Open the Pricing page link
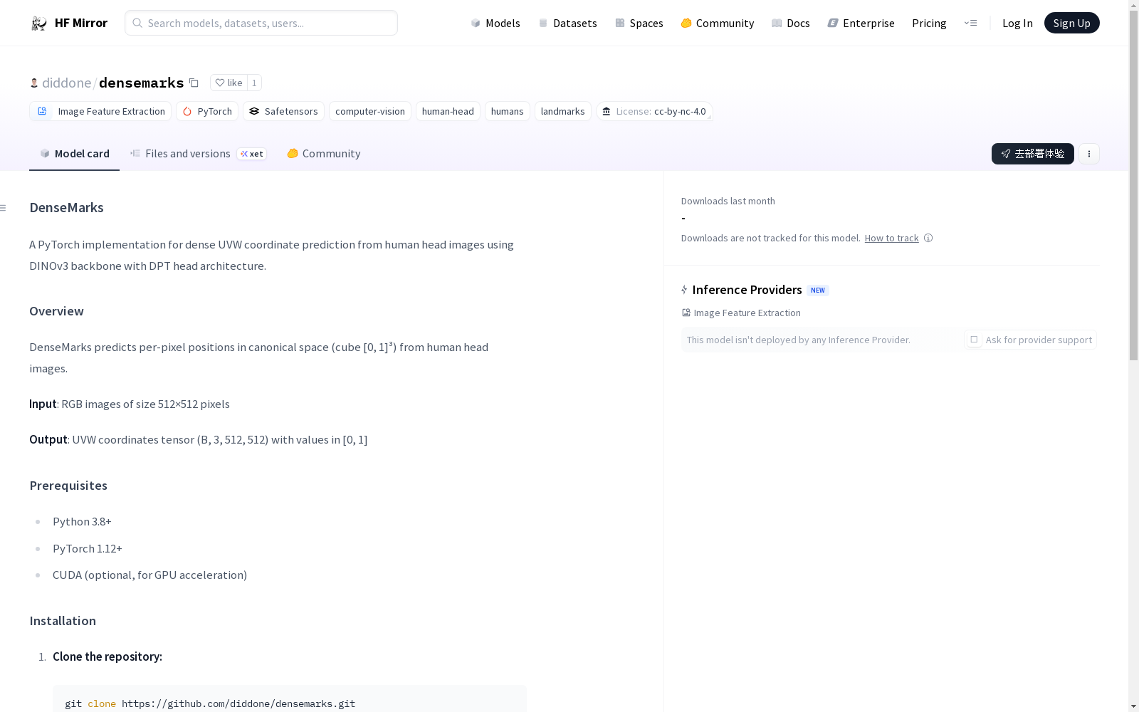The image size is (1139, 712). [929, 23]
